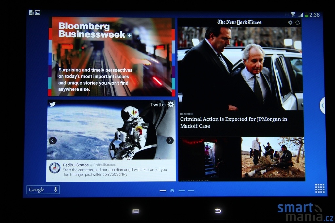The height and width of the screenshot is (223, 335).
Task: Switch to the fourth home screen page
Action: pyautogui.click(x=191, y=191)
